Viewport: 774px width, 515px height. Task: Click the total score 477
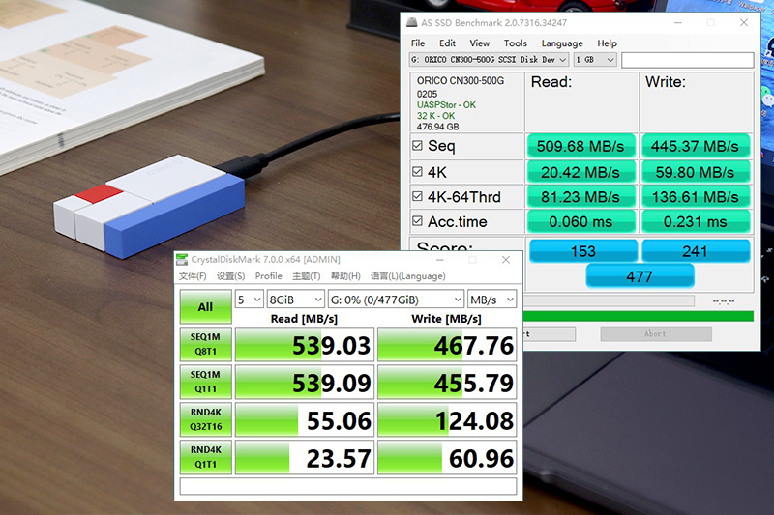[x=640, y=276]
